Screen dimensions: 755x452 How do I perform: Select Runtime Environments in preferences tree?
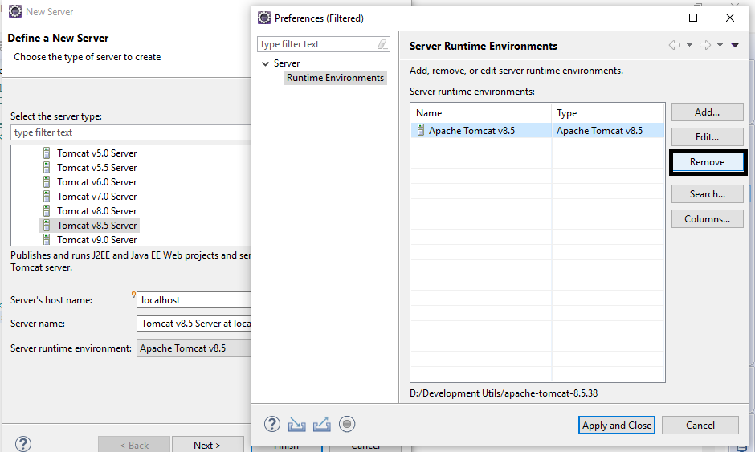(x=335, y=78)
